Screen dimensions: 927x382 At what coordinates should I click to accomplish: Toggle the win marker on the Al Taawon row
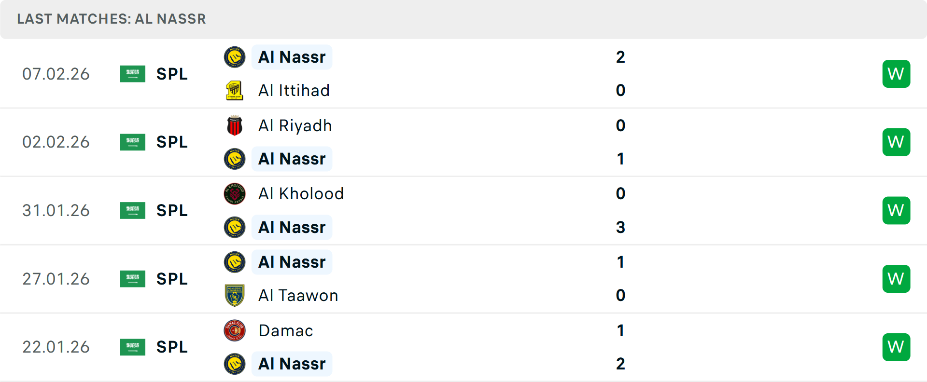pyautogui.click(x=896, y=279)
